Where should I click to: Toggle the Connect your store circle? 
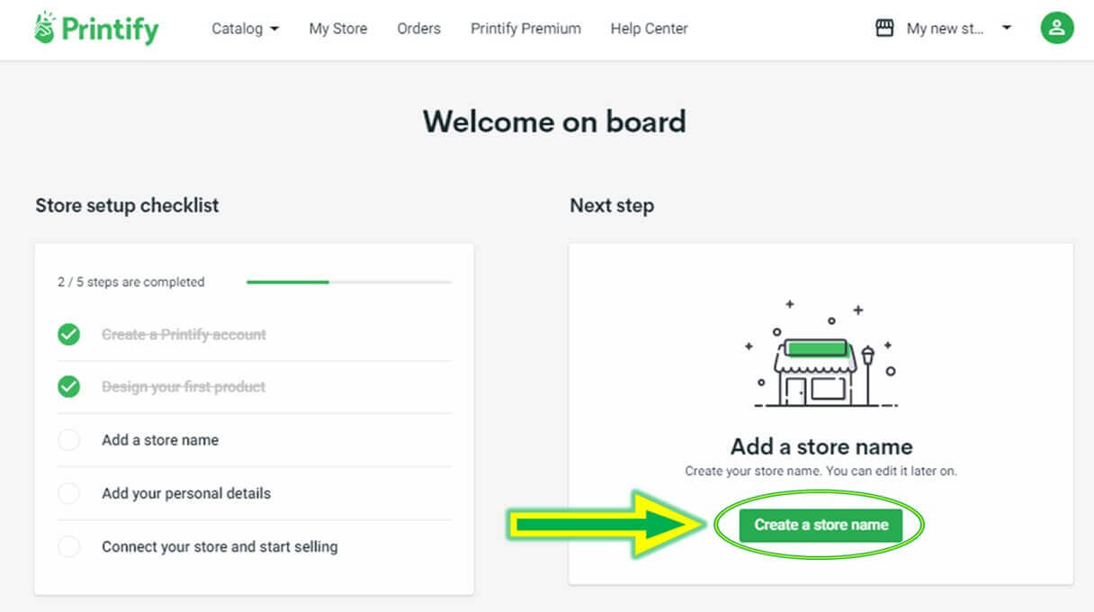[x=68, y=546]
